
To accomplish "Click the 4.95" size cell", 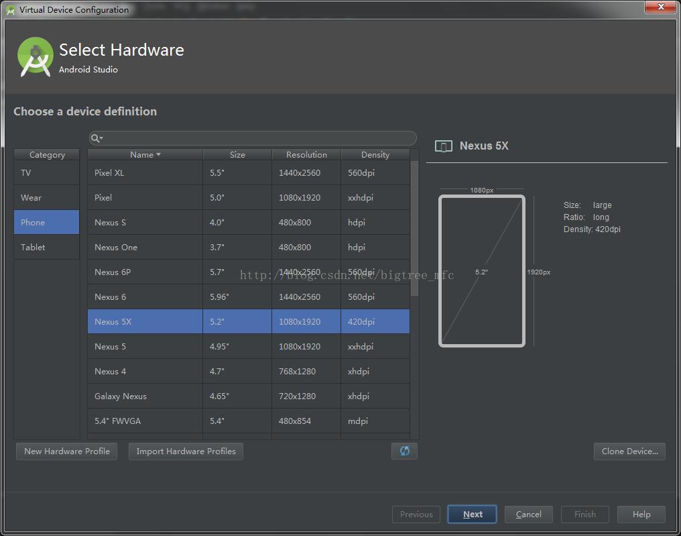I will (237, 346).
